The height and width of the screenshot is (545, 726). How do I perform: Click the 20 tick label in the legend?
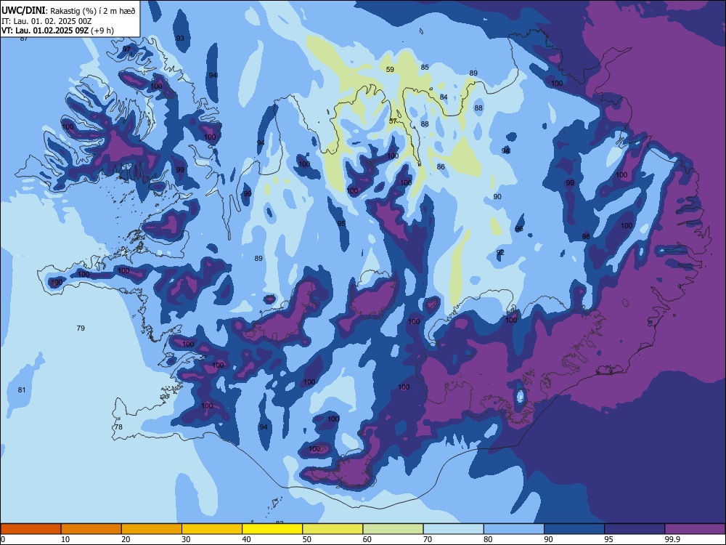pos(126,539)
